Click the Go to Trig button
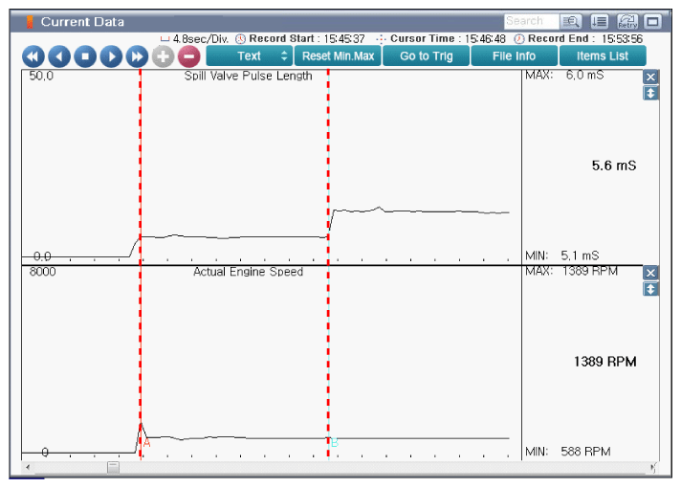 (427, 56)
